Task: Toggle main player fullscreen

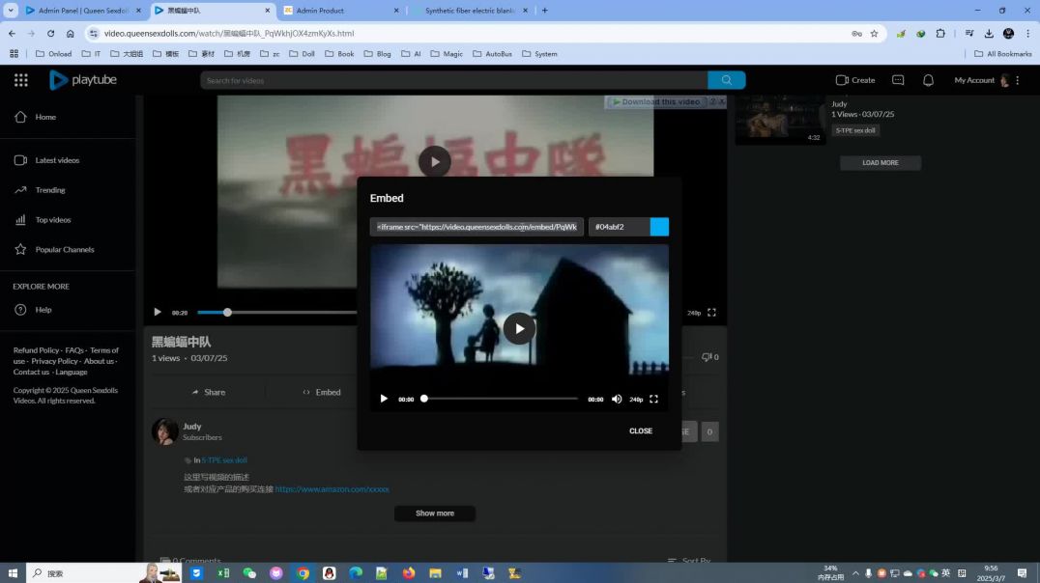Action: coord(711,312)
